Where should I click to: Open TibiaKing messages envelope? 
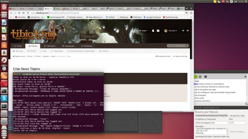pos(158,31)
